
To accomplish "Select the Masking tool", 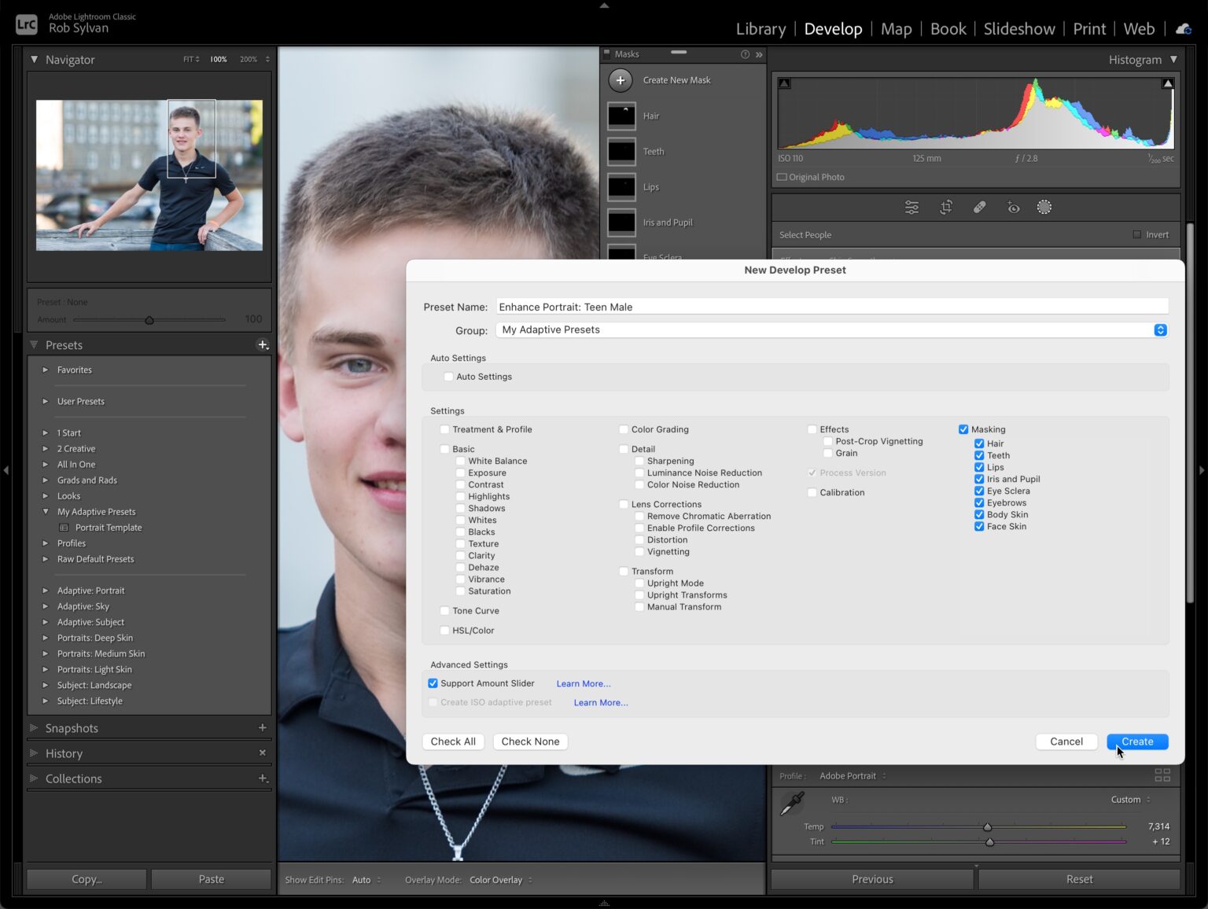I will coord(1044,207).
